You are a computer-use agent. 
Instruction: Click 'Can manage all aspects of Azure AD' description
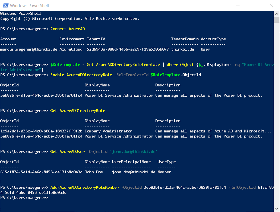213,131
